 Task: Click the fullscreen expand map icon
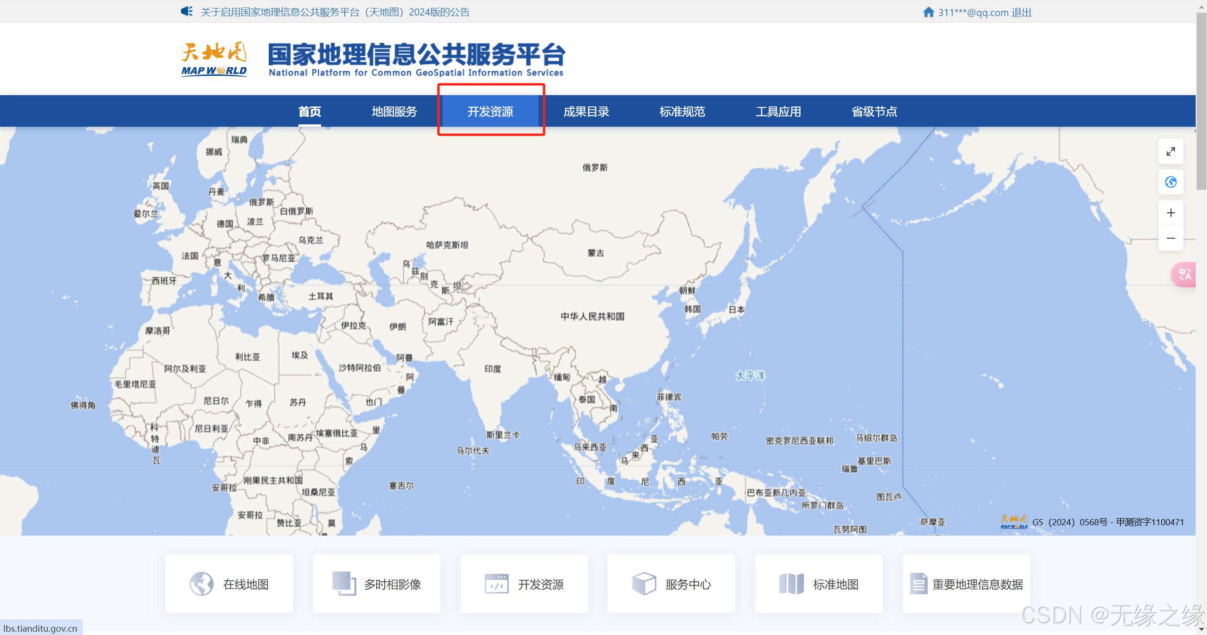click(1170, 152)
